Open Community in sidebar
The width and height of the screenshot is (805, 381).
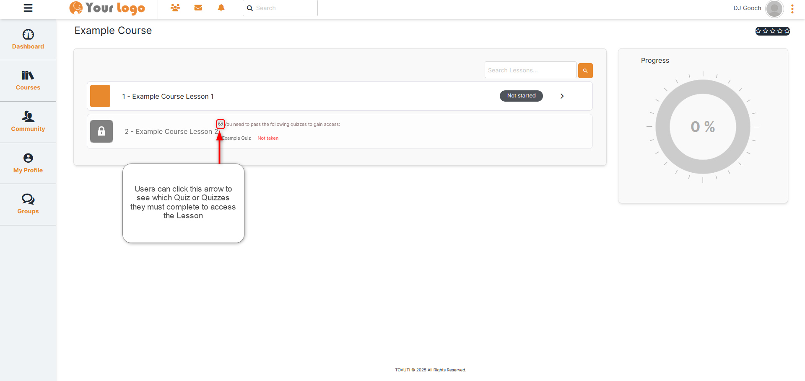(28, 122)
